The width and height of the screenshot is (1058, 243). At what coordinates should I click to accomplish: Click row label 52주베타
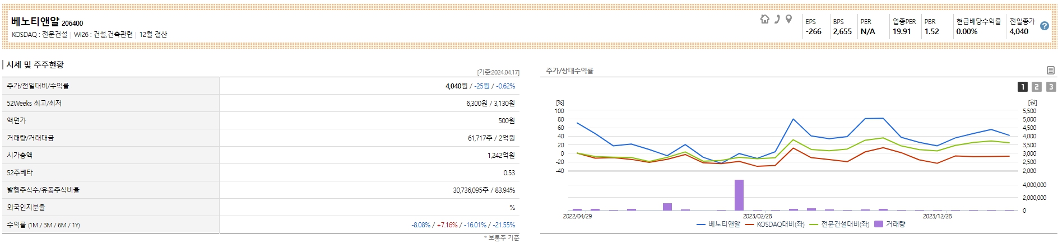click(x=20, y=173)
